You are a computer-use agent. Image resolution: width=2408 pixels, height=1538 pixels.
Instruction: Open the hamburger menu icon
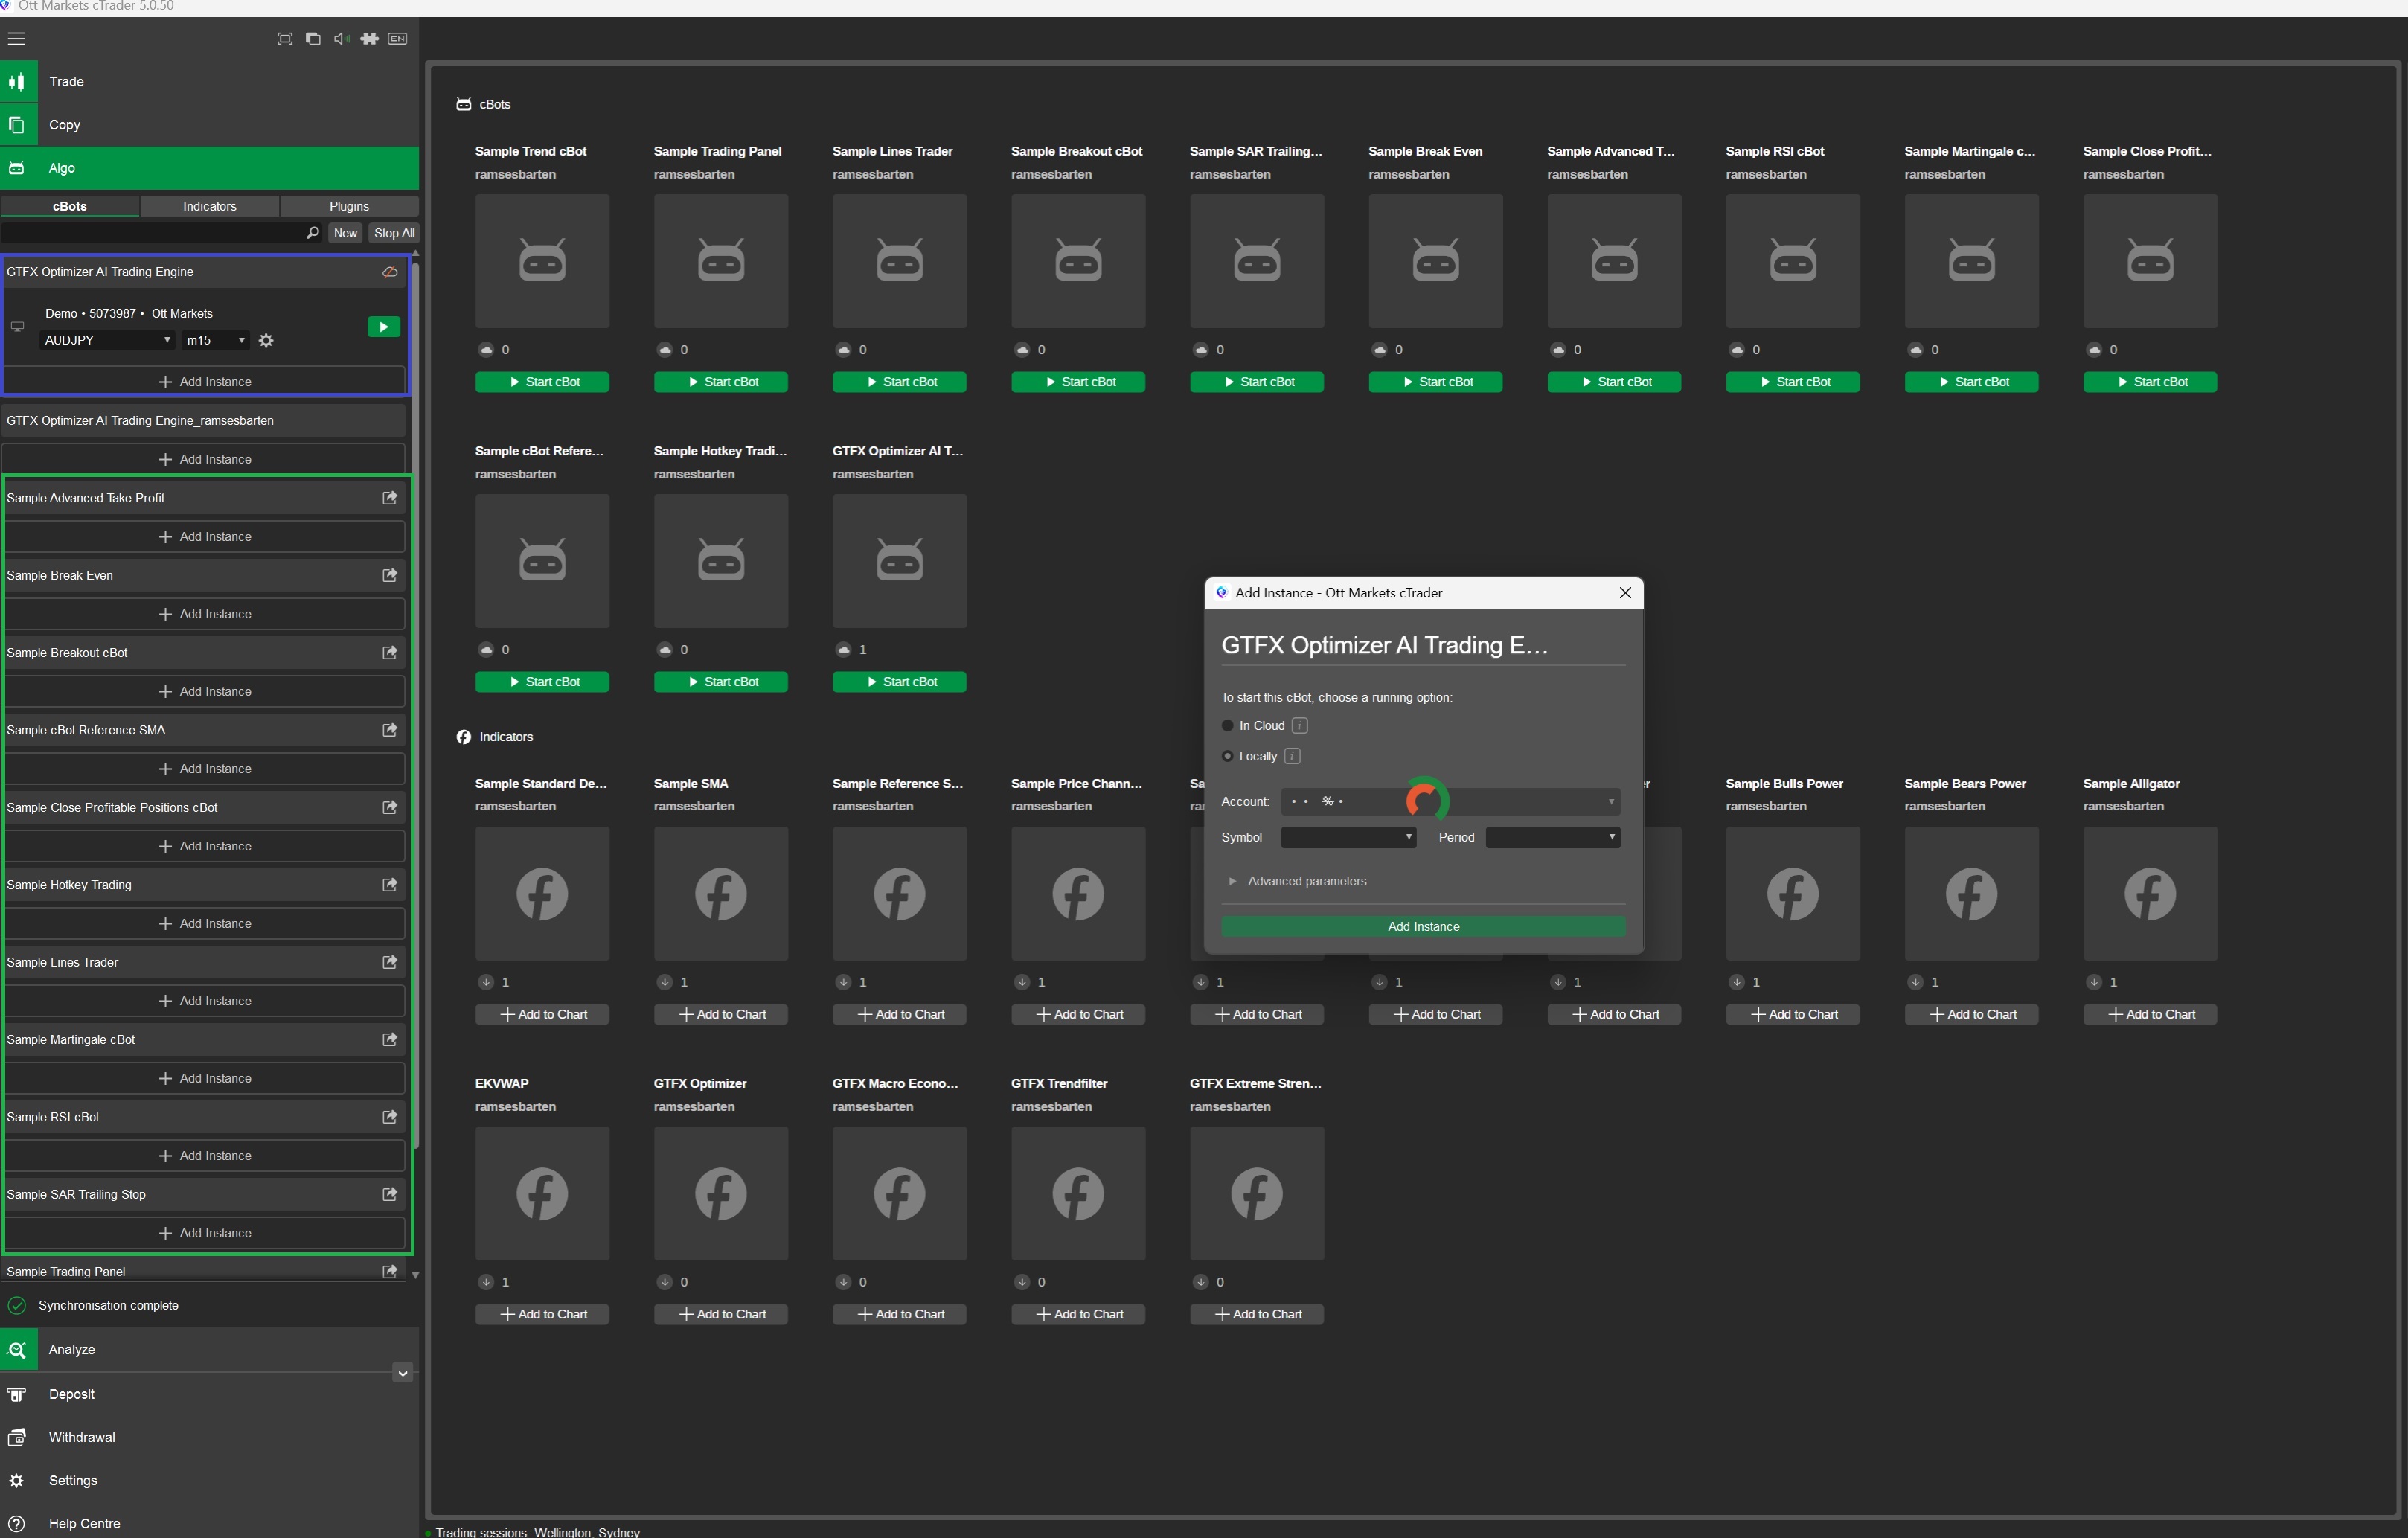pos(16,39)
